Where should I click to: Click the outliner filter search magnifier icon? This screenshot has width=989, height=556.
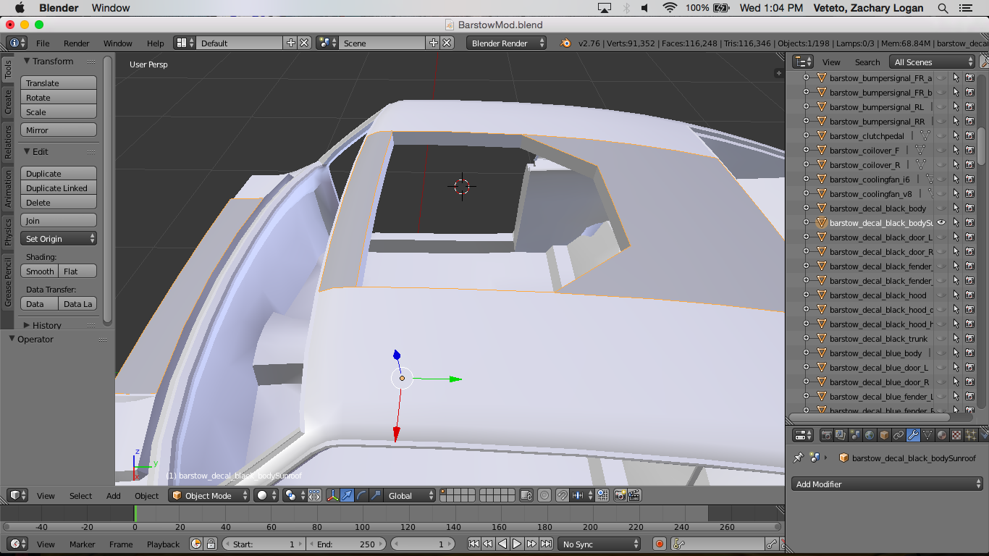[x=984, y=62]
